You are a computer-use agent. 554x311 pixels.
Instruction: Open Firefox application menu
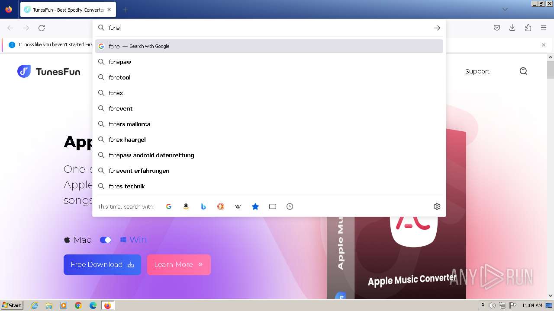(544, 28)
